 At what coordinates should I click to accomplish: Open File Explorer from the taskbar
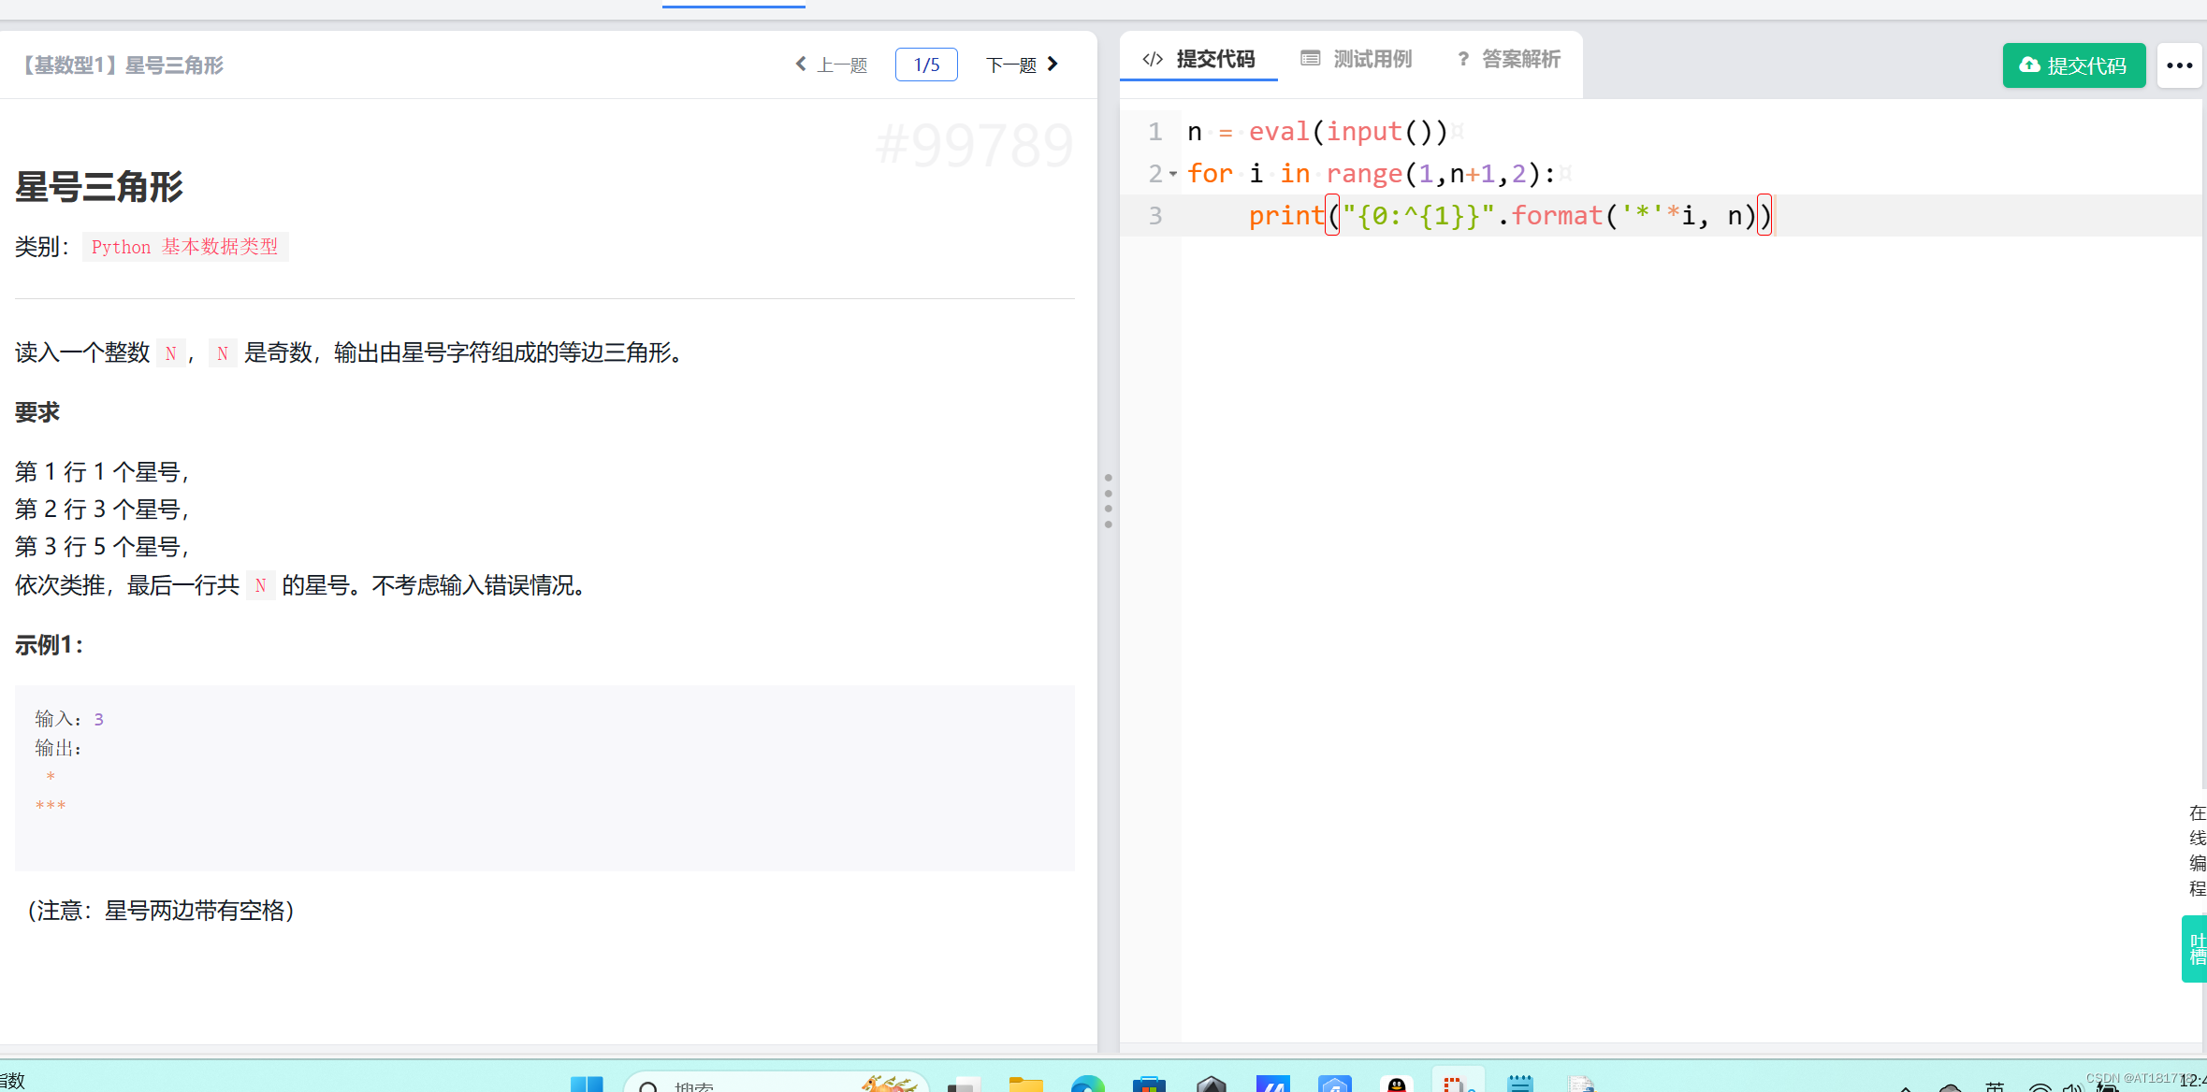tap(1025, 1085)
